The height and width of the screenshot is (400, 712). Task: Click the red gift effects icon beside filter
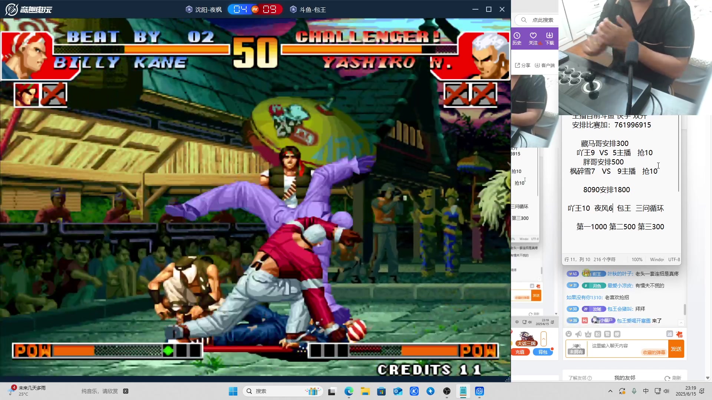679,334
